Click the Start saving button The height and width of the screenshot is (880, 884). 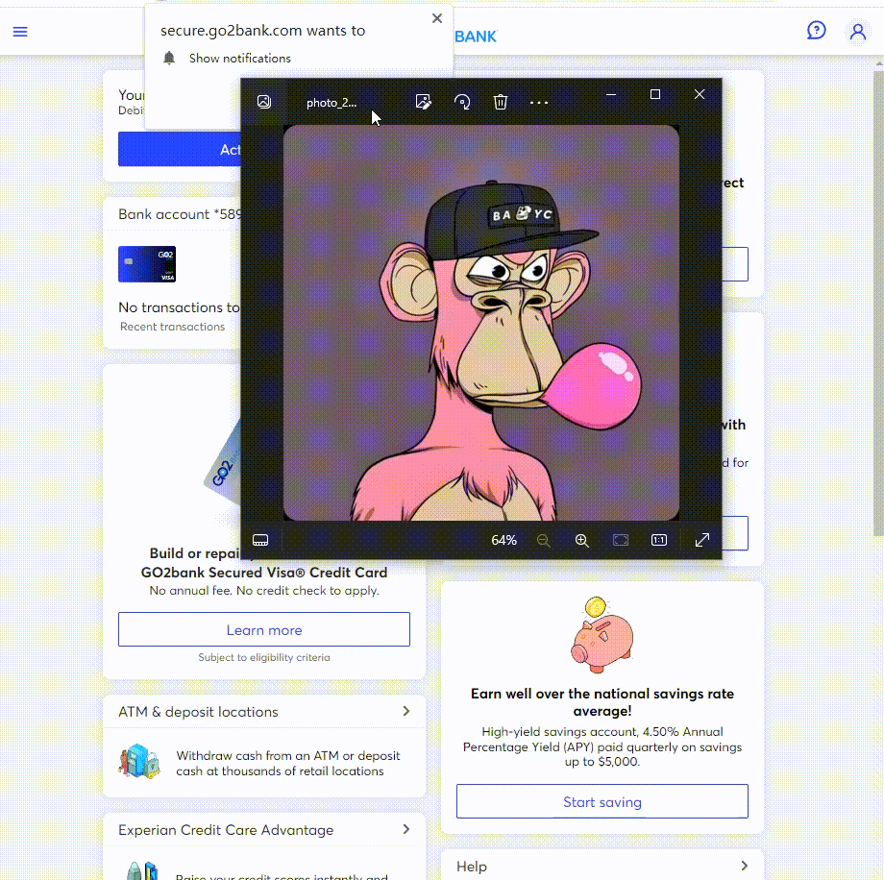coord(602,801)
